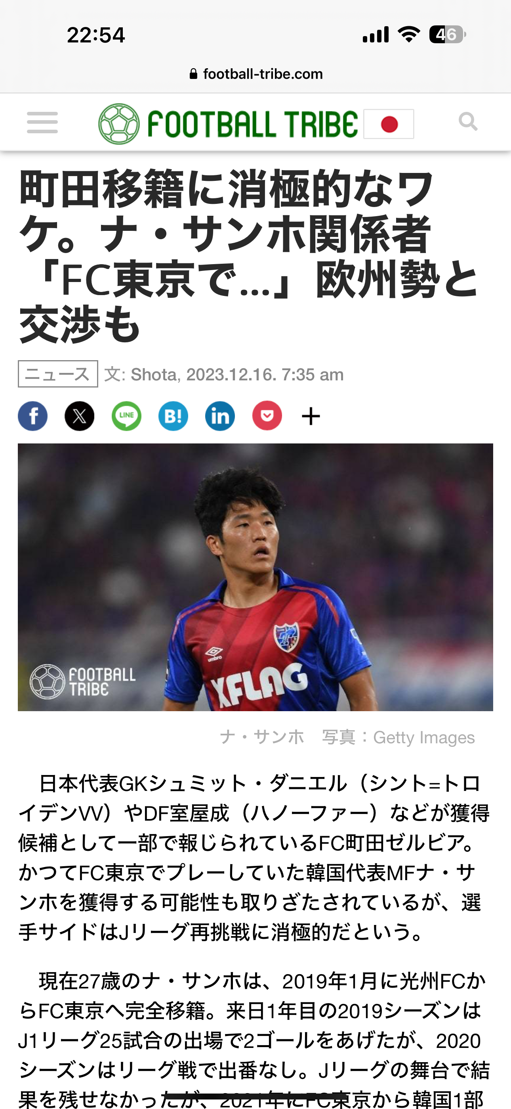Viewport: 511px width, 1109px height.
Task: Save article to Pocket
Action: point(267,416)
